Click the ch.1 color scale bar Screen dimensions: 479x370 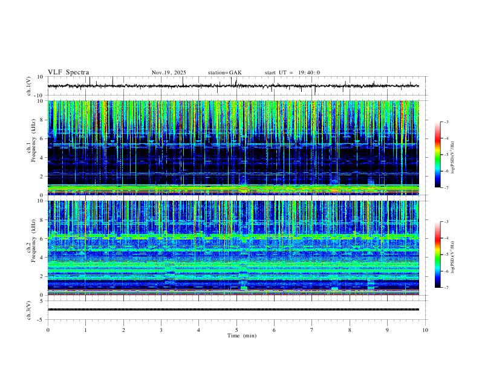(x=438, y=155)
